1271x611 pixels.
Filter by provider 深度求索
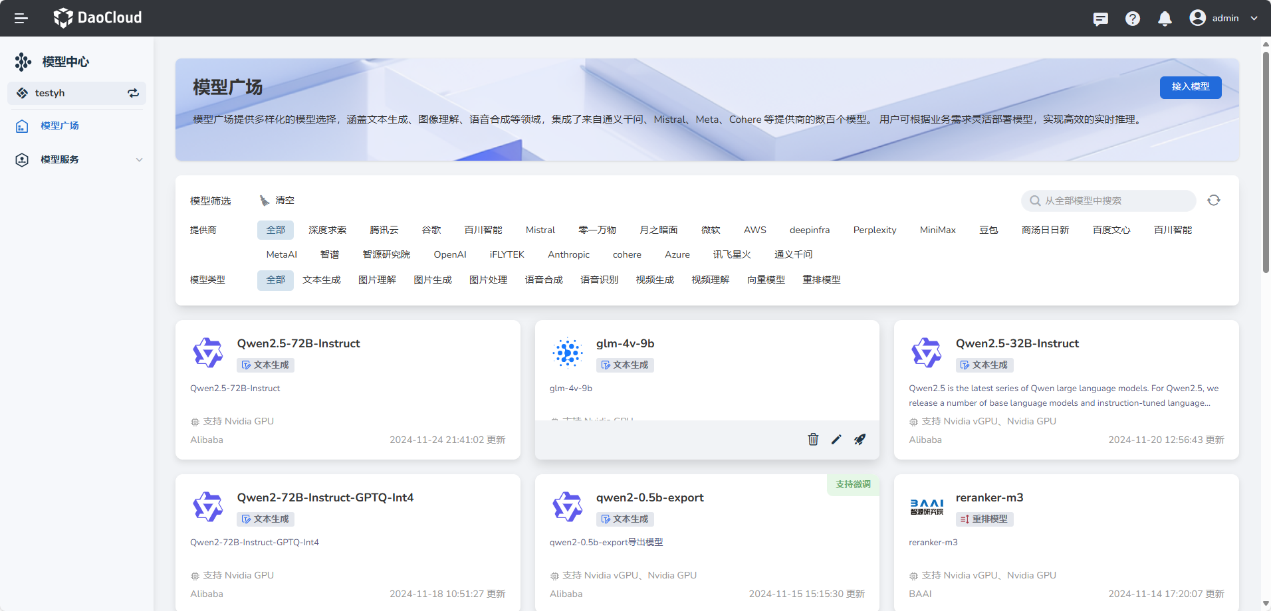click(327, 230)
